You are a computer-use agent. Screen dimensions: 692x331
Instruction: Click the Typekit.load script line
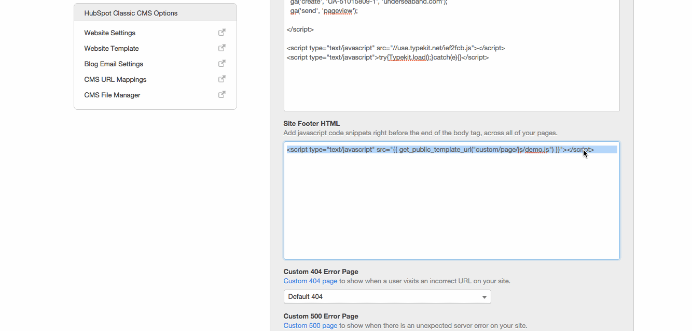coord(387,57)
